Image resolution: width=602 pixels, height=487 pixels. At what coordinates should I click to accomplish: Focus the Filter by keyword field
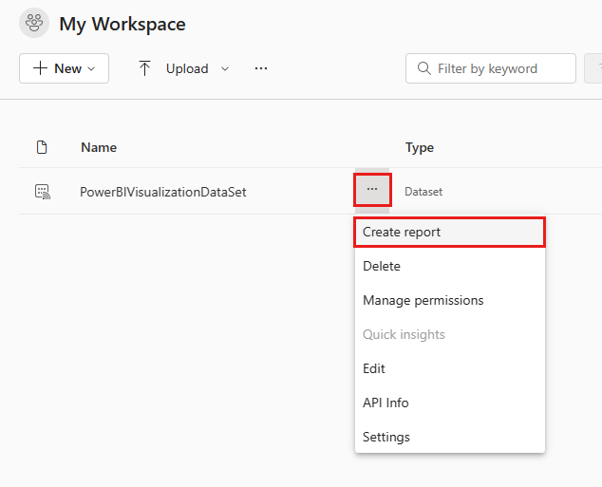point(500,68)
